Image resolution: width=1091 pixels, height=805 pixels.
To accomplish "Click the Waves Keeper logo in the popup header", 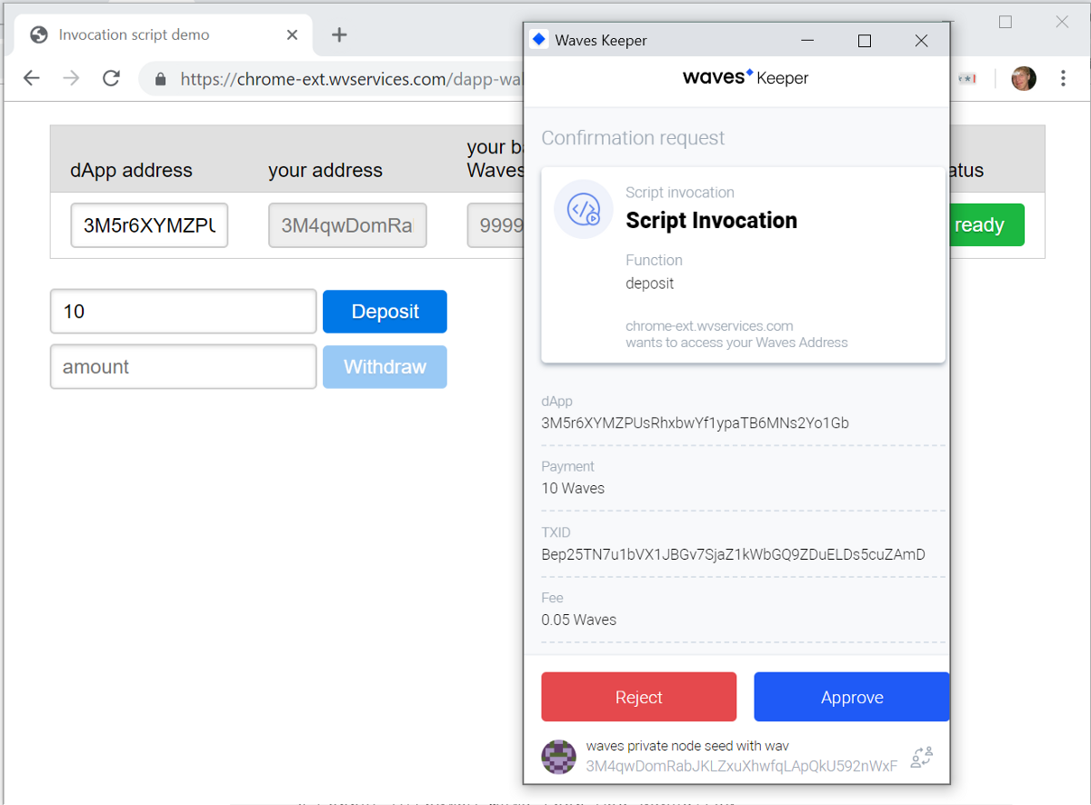I will (746, 77).
